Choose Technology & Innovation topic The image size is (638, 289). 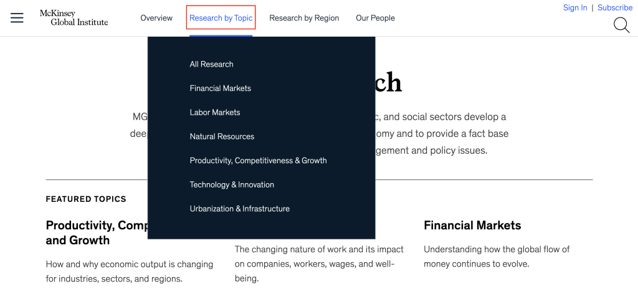pos(232,184)
